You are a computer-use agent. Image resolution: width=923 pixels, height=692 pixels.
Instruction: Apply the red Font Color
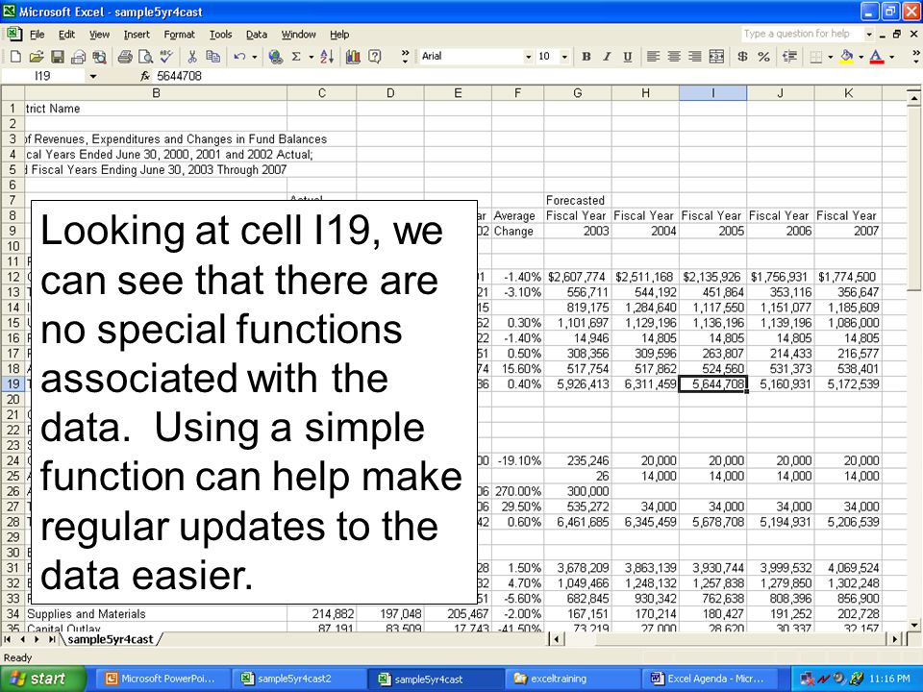coord(877,57)
